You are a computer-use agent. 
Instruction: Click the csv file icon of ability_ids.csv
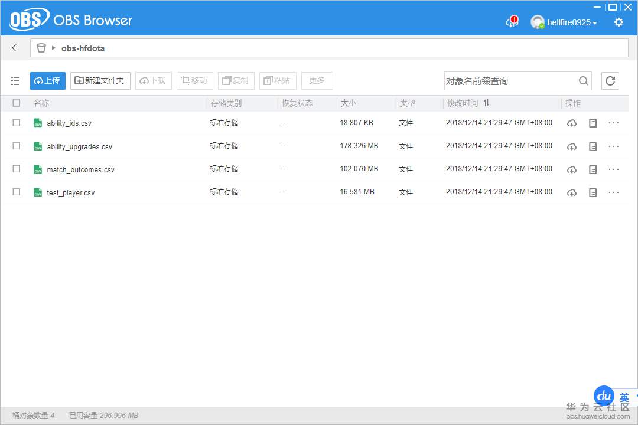tap(38, 123)
